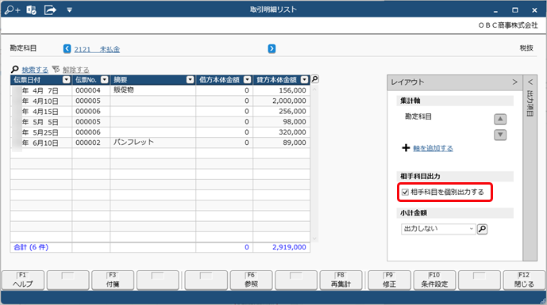
Task: Click the magnifier icon right of table header
Action: (x=314, y=79)
